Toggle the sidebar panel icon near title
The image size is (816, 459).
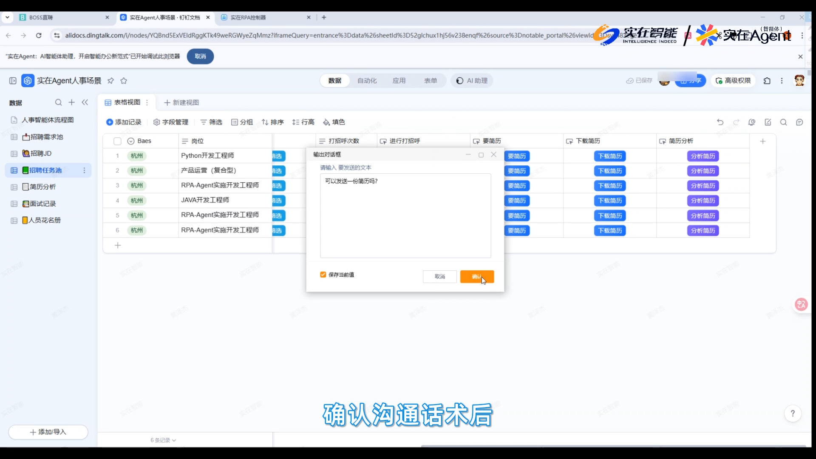point(13,81)
